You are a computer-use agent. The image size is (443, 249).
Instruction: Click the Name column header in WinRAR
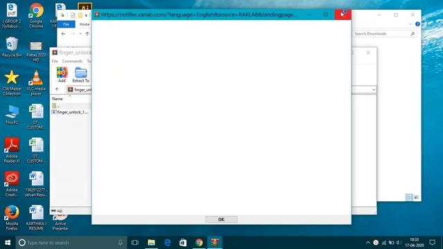pyautogui.click(x=57, y=99)
